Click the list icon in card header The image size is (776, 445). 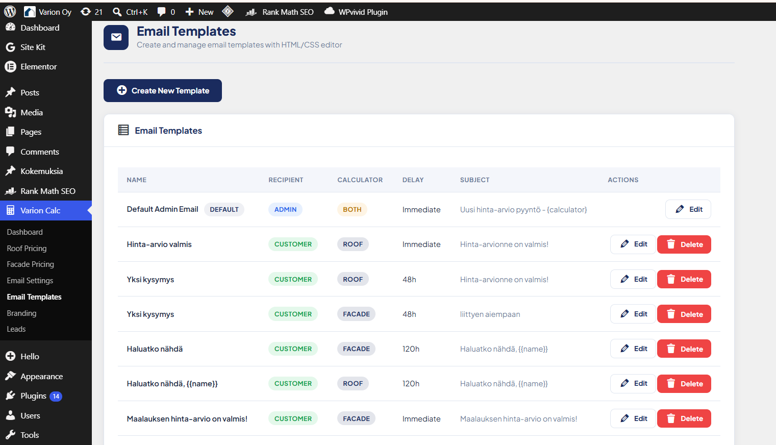click(x=123, y=130)
